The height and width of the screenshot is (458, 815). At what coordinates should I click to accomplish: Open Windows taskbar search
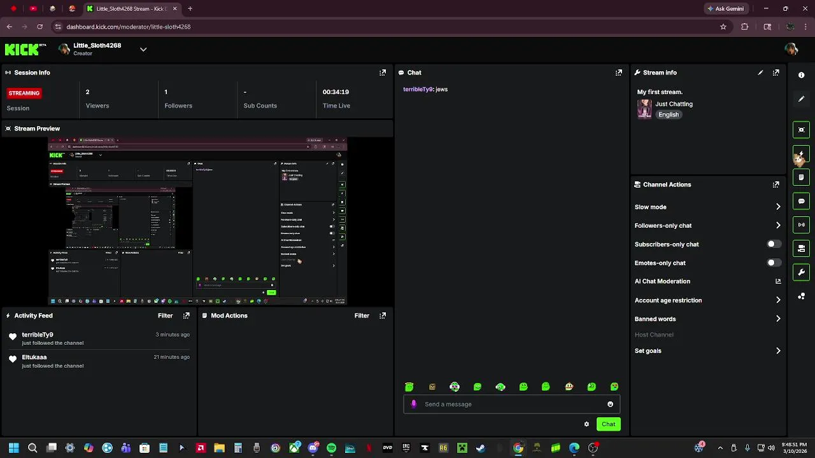pos(32,448)
